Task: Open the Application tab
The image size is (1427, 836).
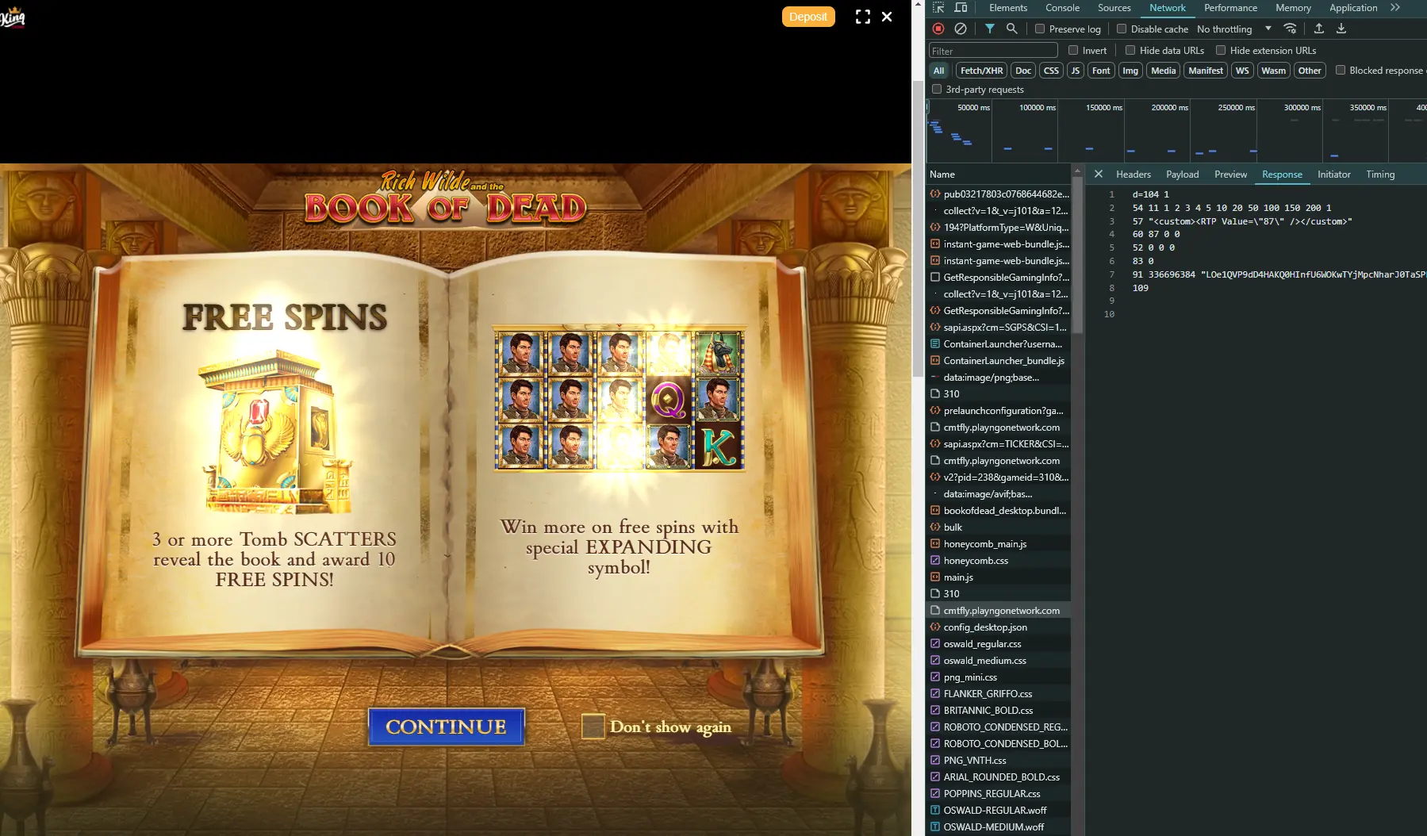Action: tap(1353, 8)
